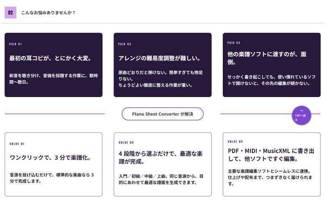The image size is (325, 203).
Task: Click the VALUE 01 label
Action: (x=17, y=144)
